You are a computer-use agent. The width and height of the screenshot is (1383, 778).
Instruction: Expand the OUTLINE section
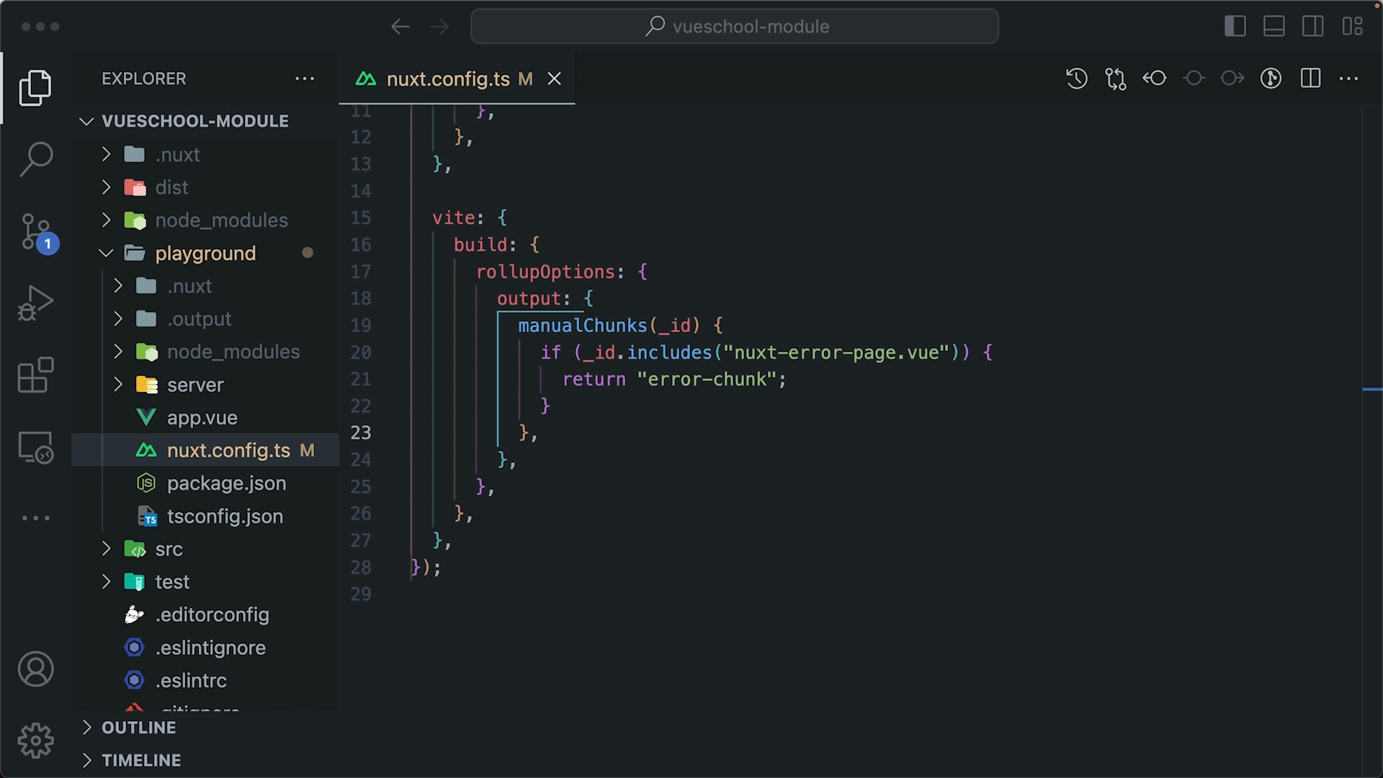point(205,728)
